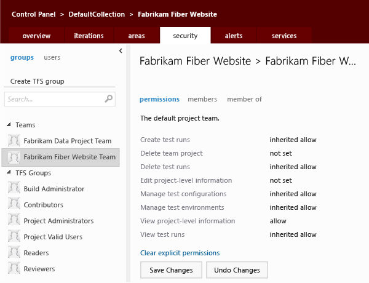Click Fabrikam Fiber Website breadcrumb
369x283 pixels.
(x=178, y=14)
